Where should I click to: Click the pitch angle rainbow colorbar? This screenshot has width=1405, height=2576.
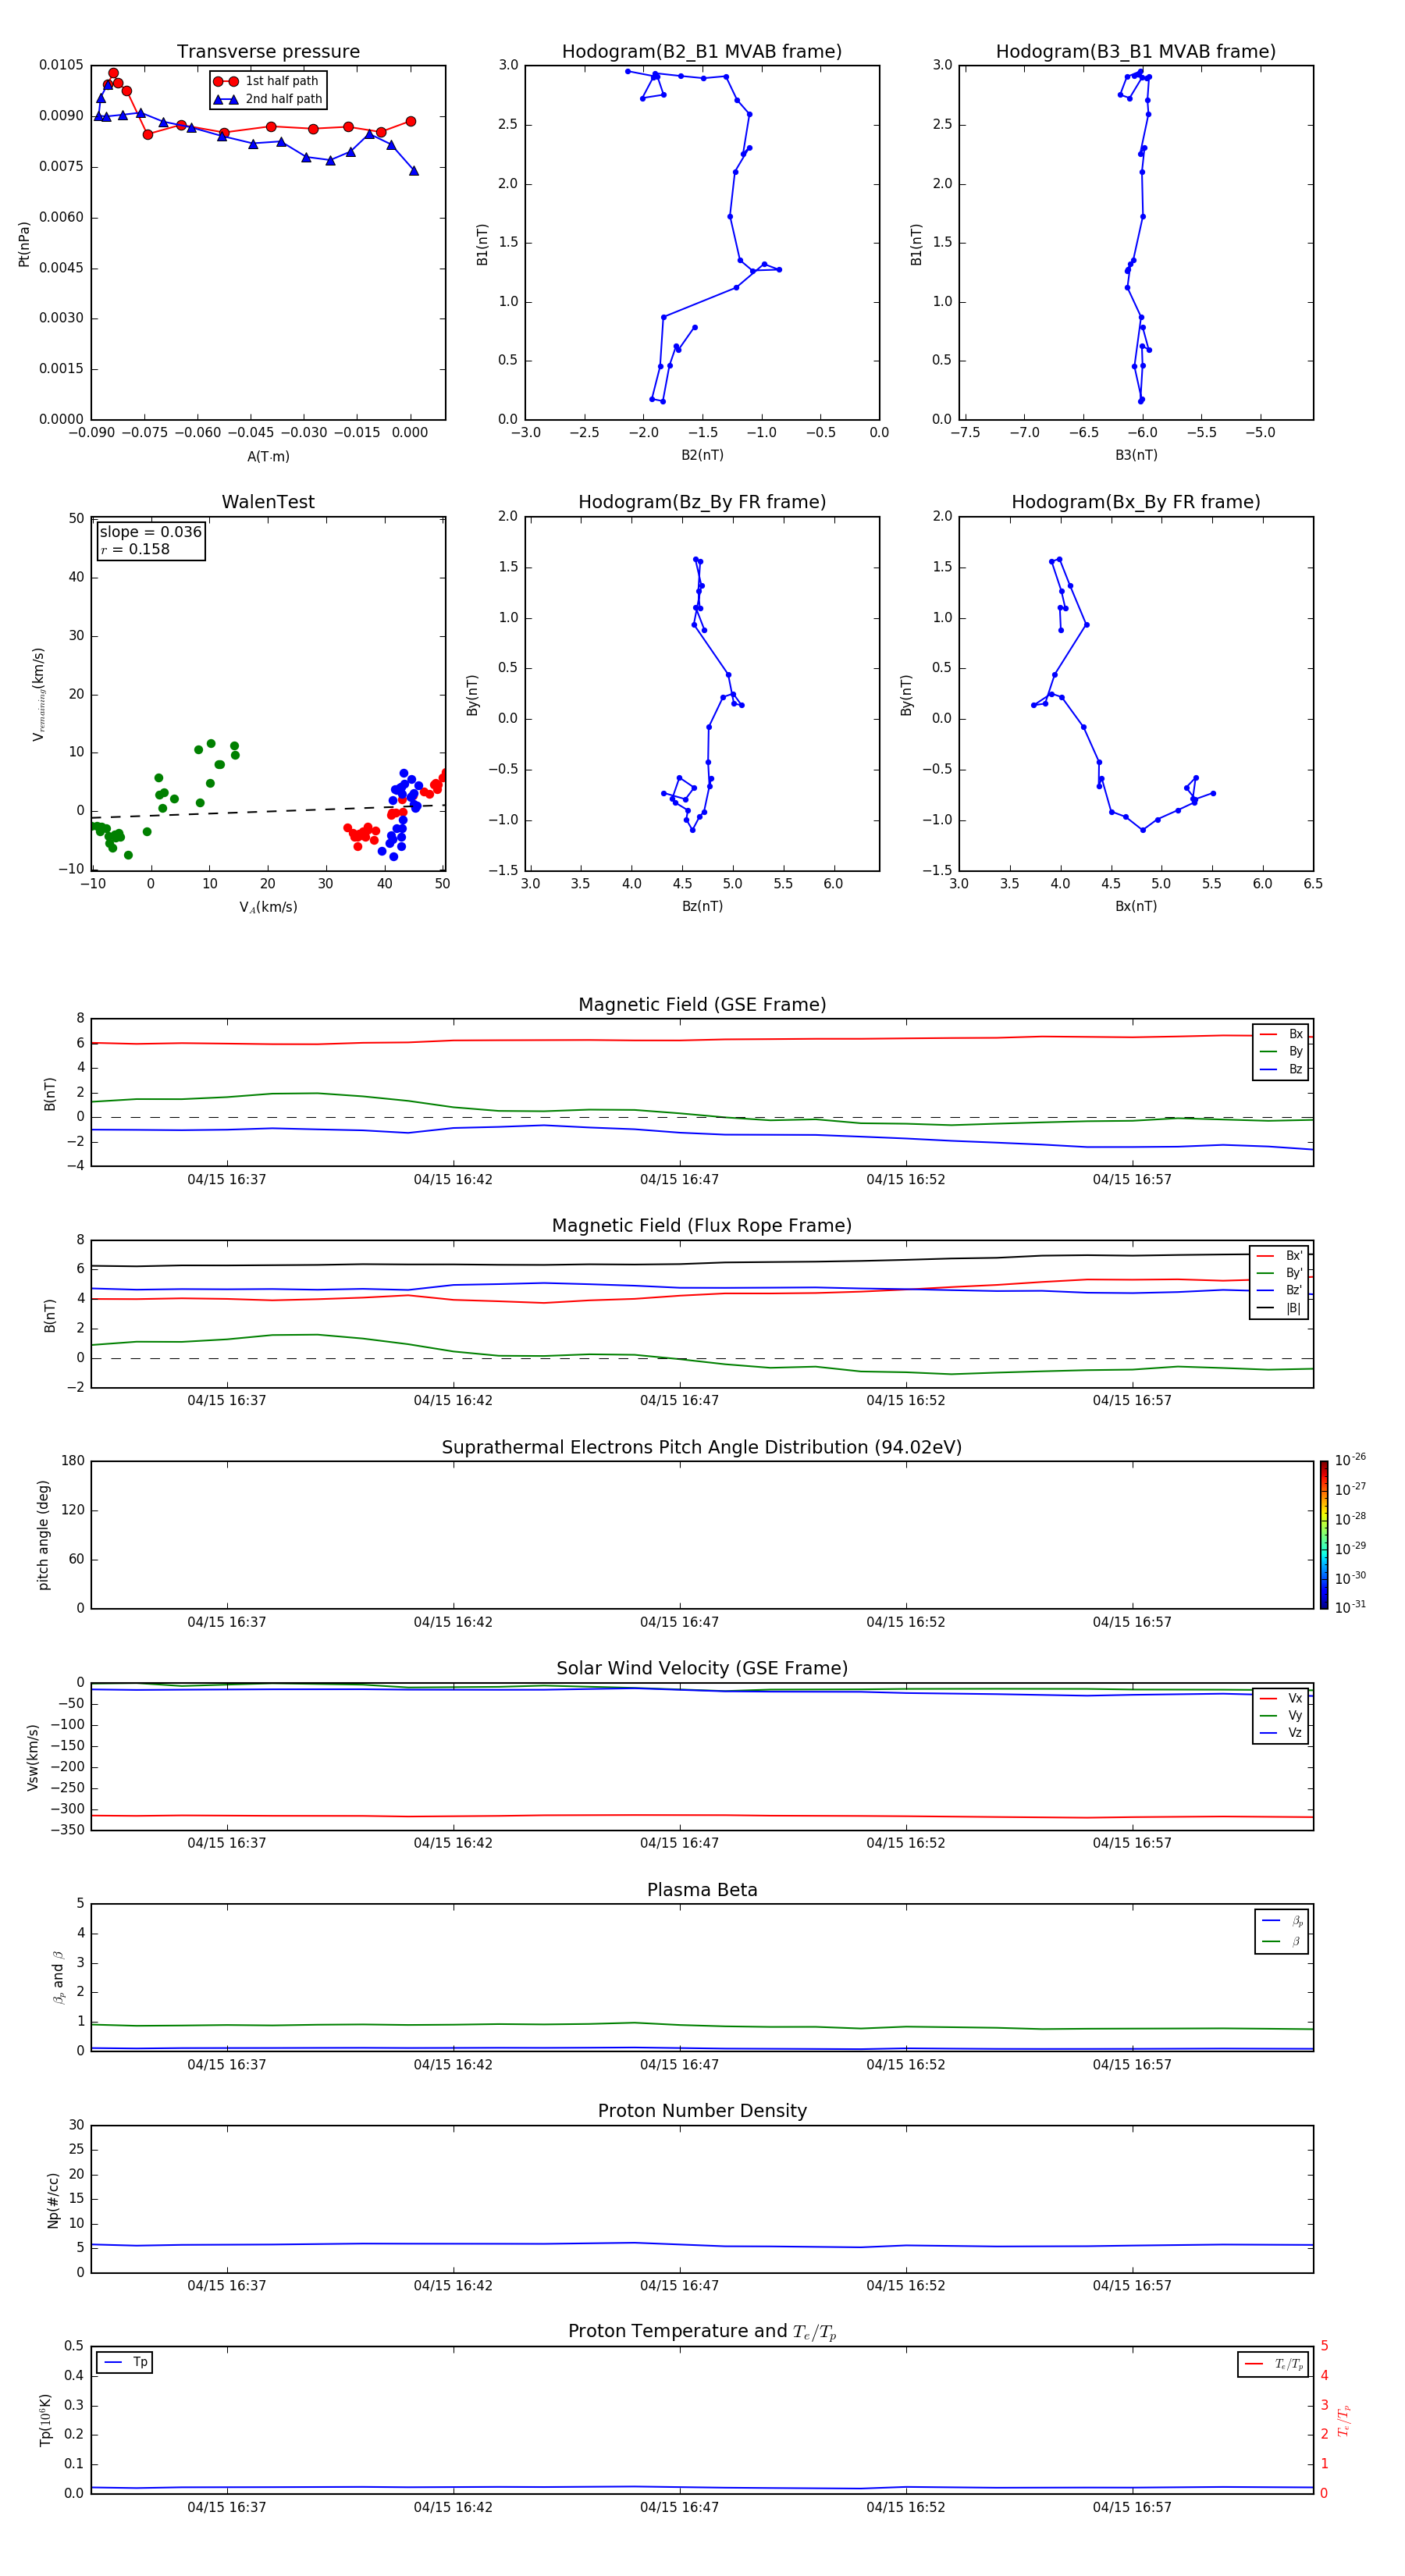pyautogui.click(x=1324, y=1535)
